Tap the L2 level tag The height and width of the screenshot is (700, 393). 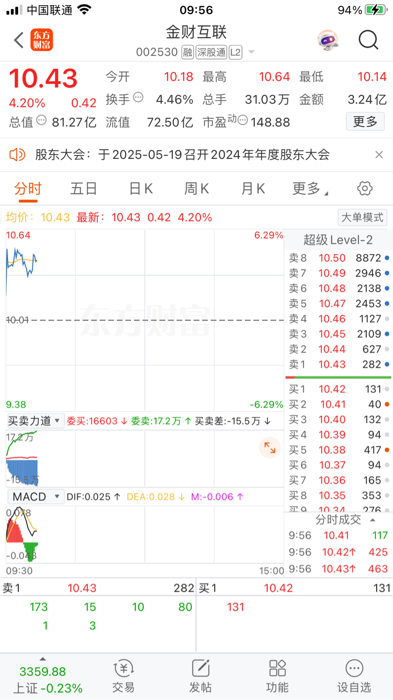235,52
